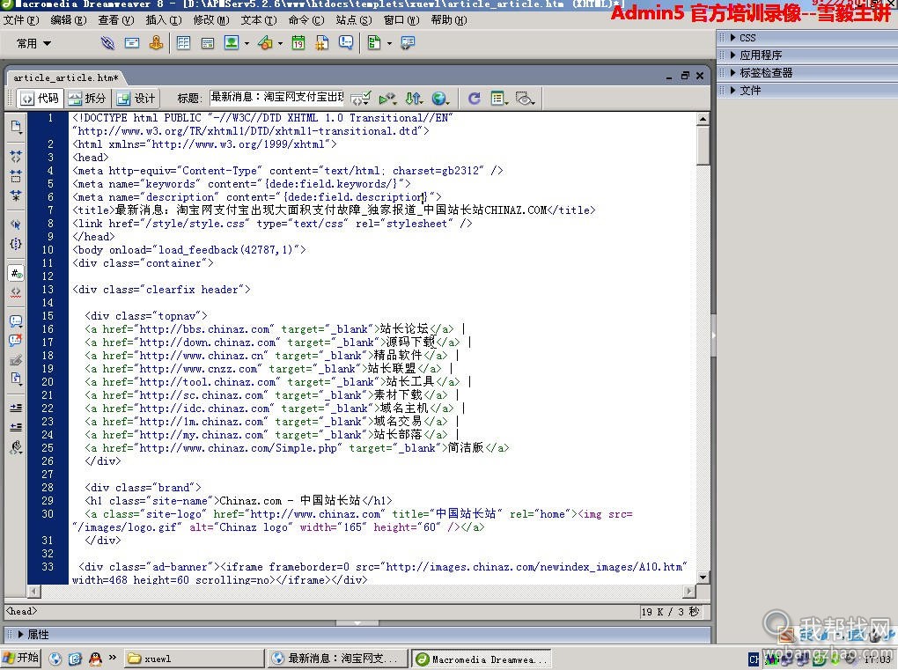Click the Balance Braces icon
898x670 pixels.
pos(16,244)
